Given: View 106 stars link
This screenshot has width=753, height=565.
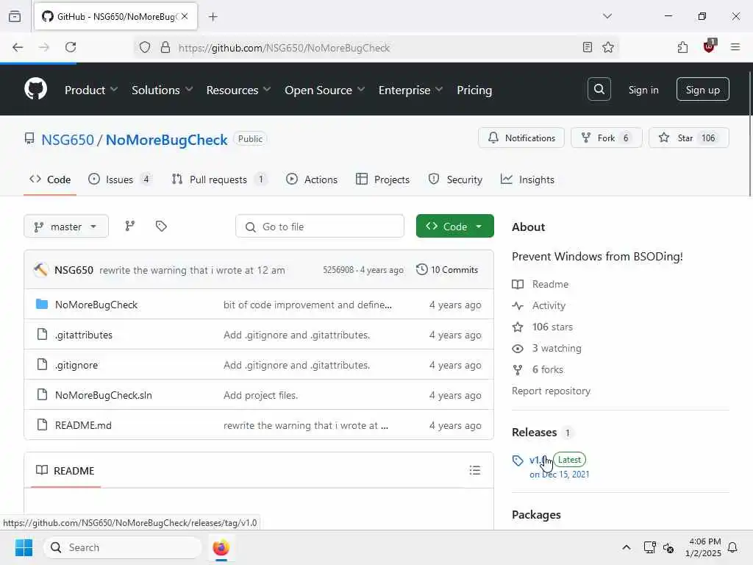Looking at the screenshot, I should (542, 327).
